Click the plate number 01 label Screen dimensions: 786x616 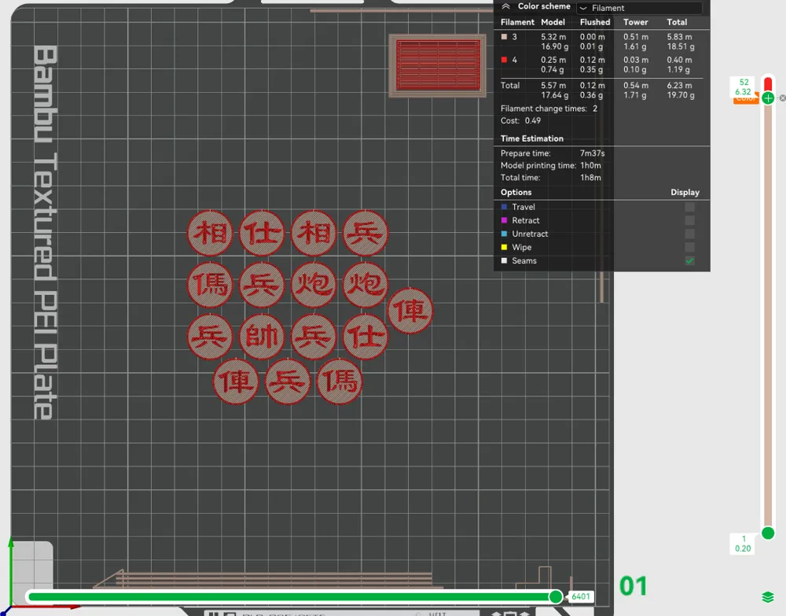pos(633,586)
